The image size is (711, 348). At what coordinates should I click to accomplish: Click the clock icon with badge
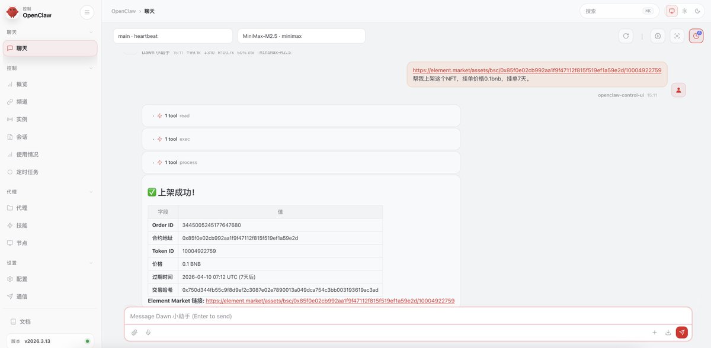pyautogui.click(x=696, y=36)
